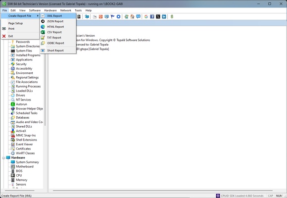
Task: Click the blue flag toolbar icon
Action: [112, 17]
